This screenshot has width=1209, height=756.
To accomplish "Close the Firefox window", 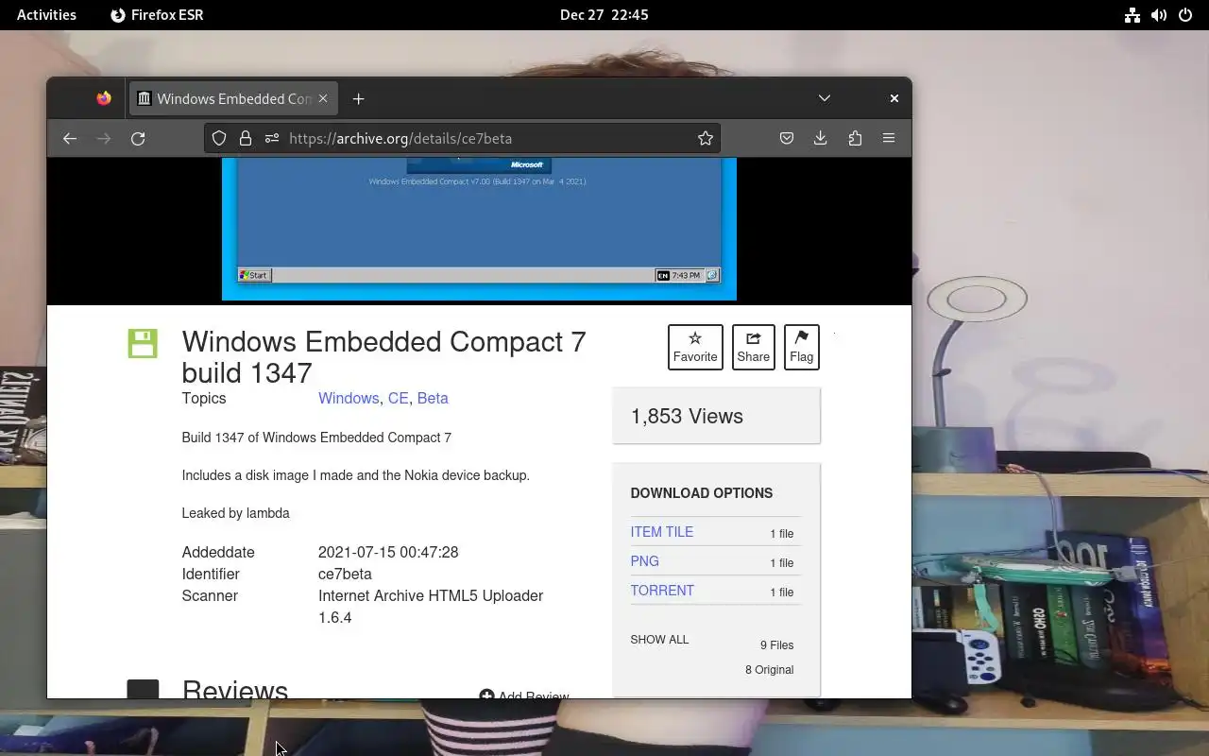I will click(894, 98).
